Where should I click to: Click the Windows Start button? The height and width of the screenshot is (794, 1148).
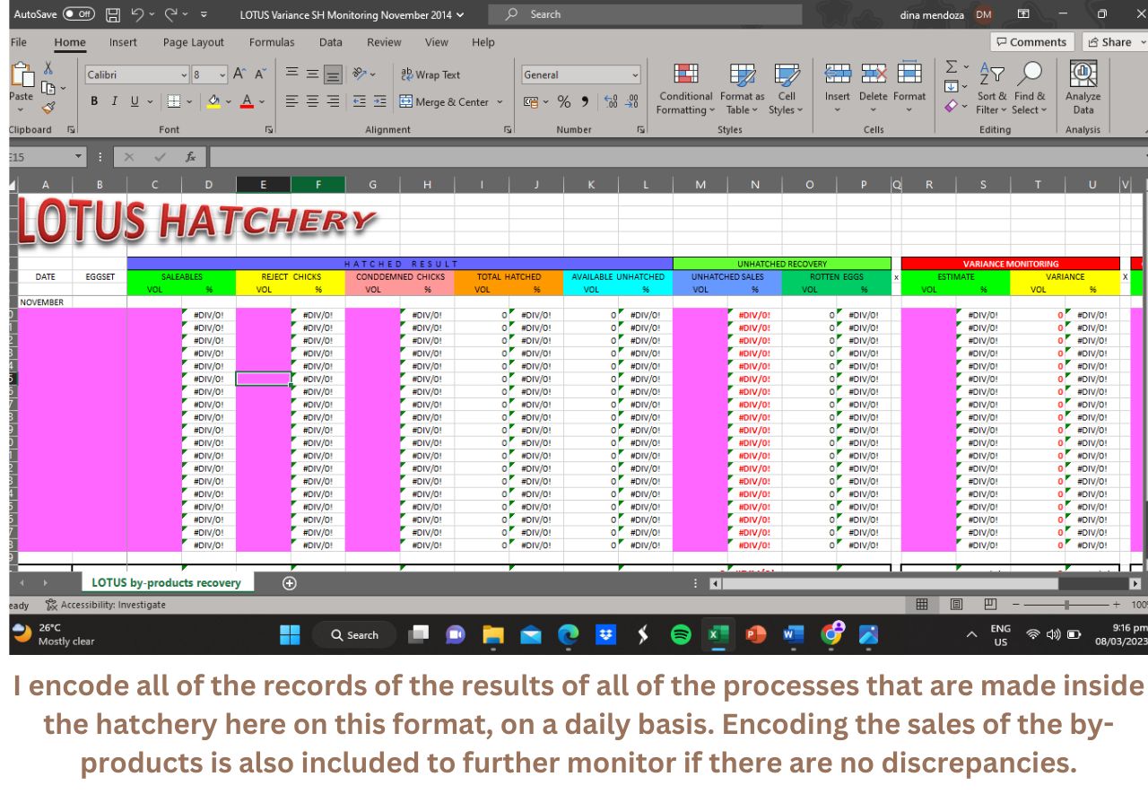coord(290,635)
